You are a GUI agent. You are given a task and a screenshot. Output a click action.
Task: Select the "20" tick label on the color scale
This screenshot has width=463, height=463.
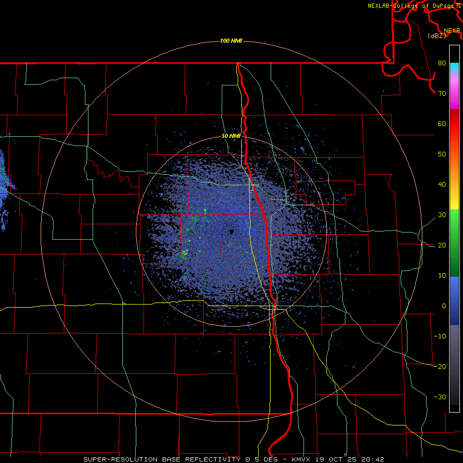[442, 245]
